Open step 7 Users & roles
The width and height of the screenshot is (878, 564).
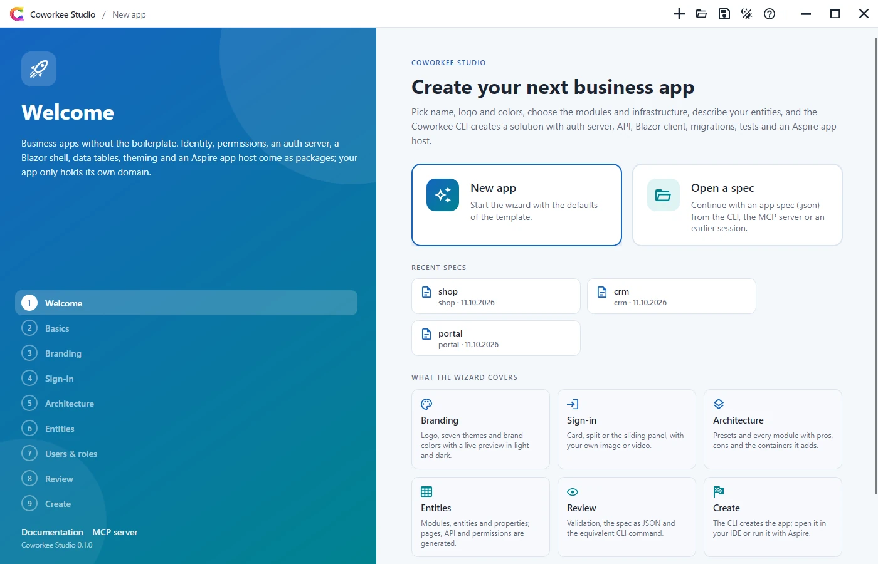(186, 453)
